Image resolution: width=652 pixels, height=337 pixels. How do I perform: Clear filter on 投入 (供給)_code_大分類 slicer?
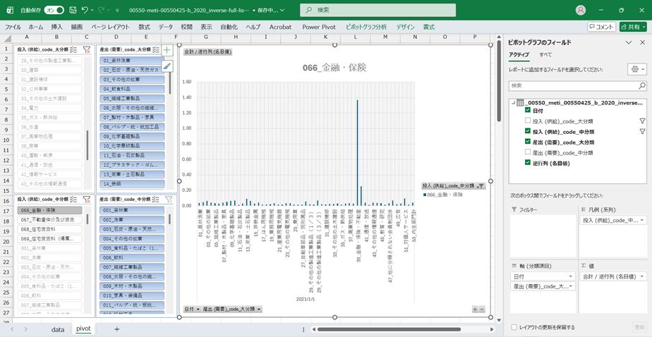[x=87, y=49]
